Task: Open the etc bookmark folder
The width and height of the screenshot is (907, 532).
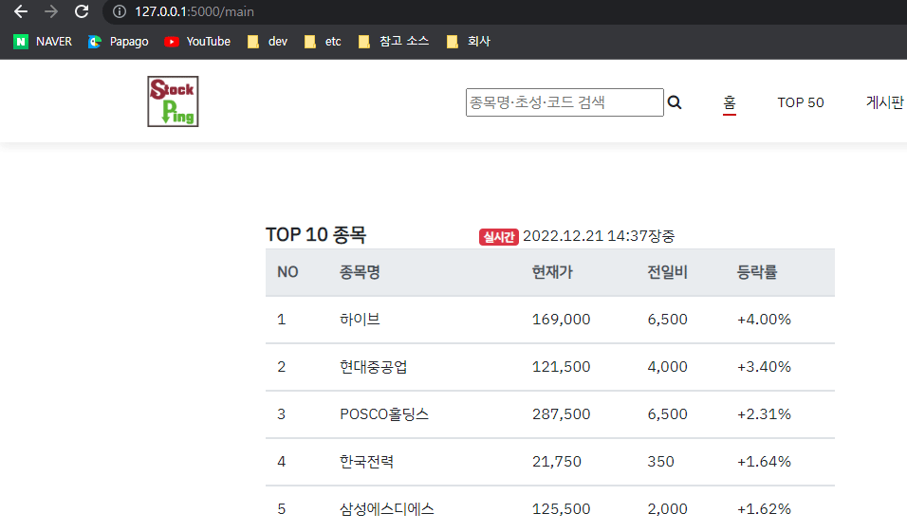Action: point(324,42)
